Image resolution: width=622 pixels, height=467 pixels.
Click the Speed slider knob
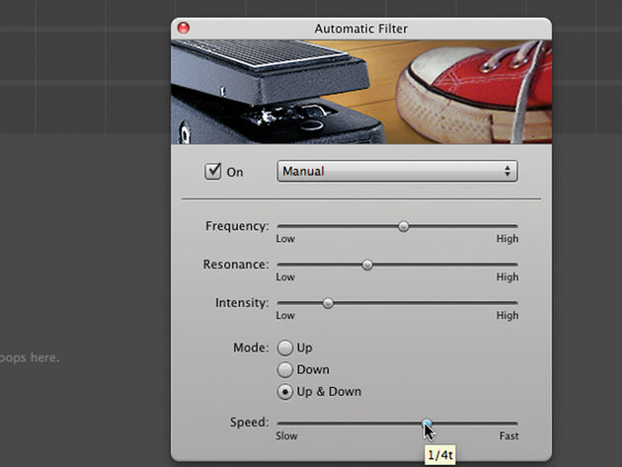427,424
